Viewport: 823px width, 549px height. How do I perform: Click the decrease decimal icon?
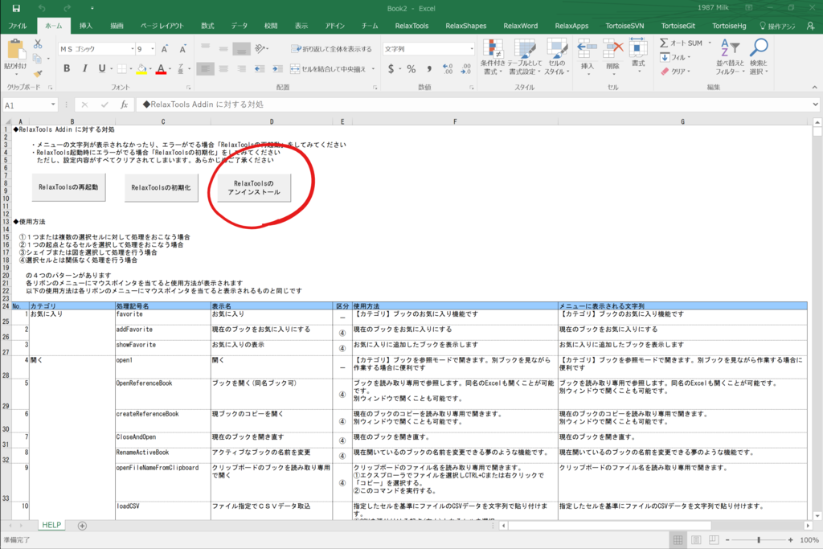tap(466, 69)
